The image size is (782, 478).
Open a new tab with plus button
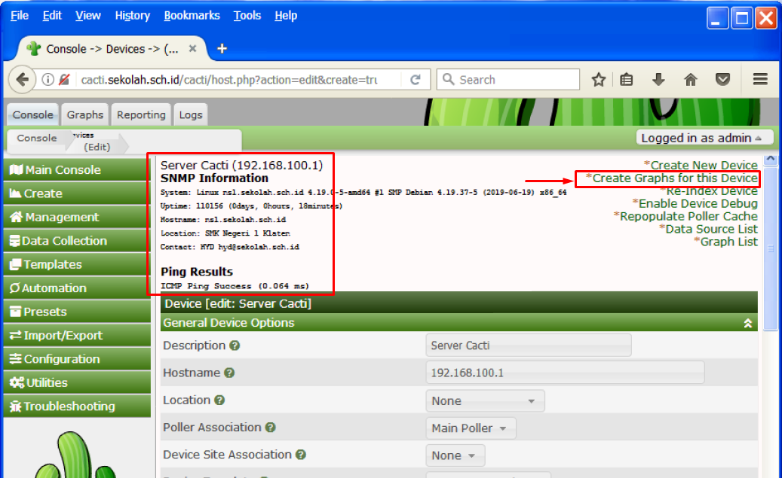222,48
